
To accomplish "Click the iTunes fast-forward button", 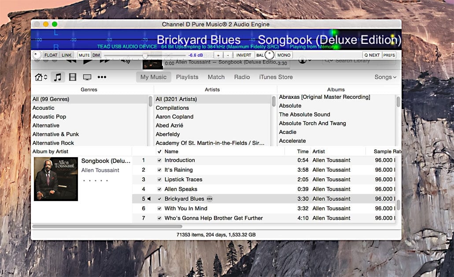I will 105,61.
